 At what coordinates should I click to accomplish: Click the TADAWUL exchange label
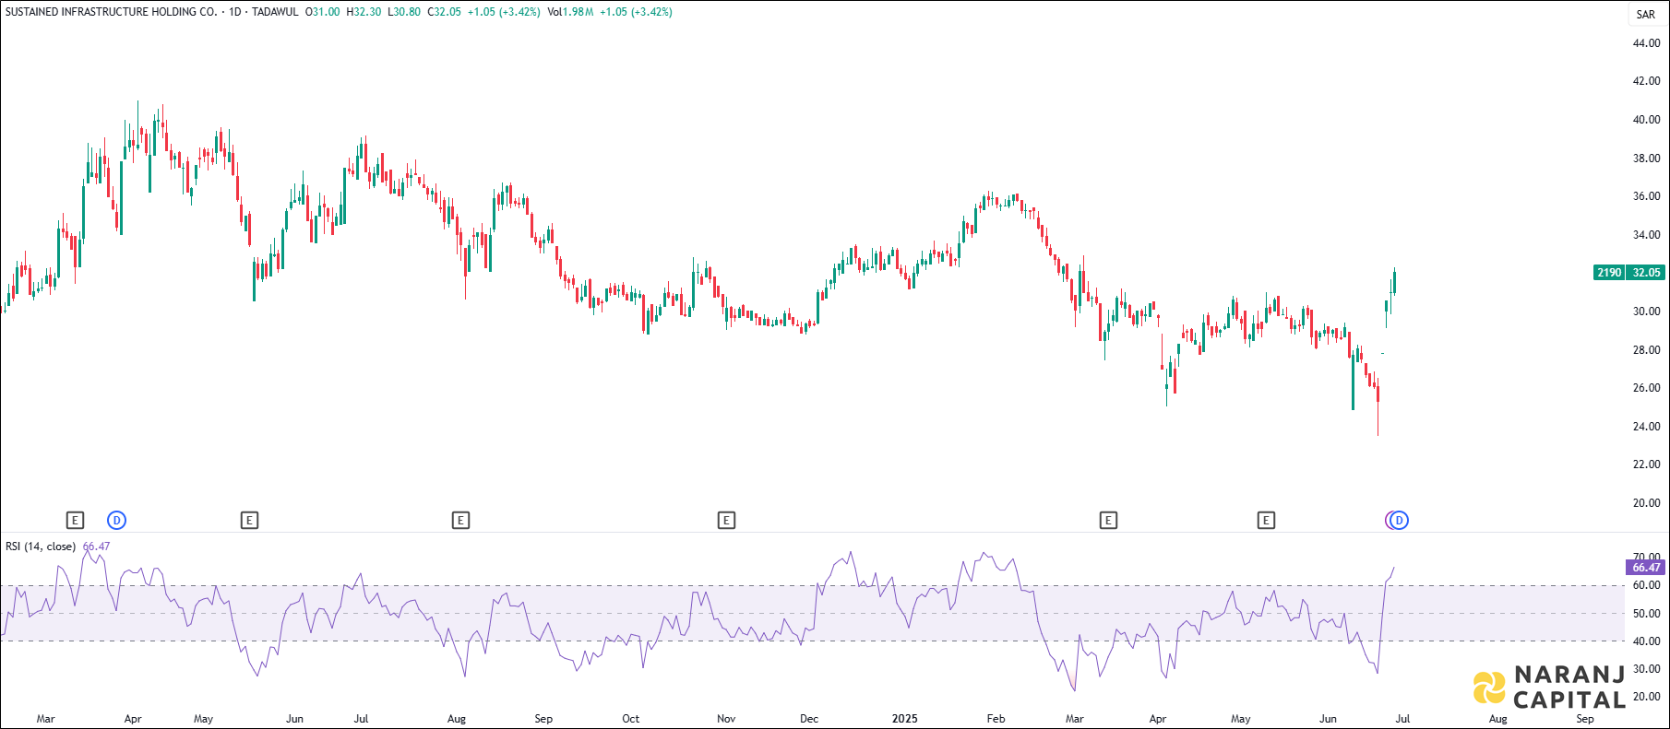pyautogui.click(x=275, y=12)
